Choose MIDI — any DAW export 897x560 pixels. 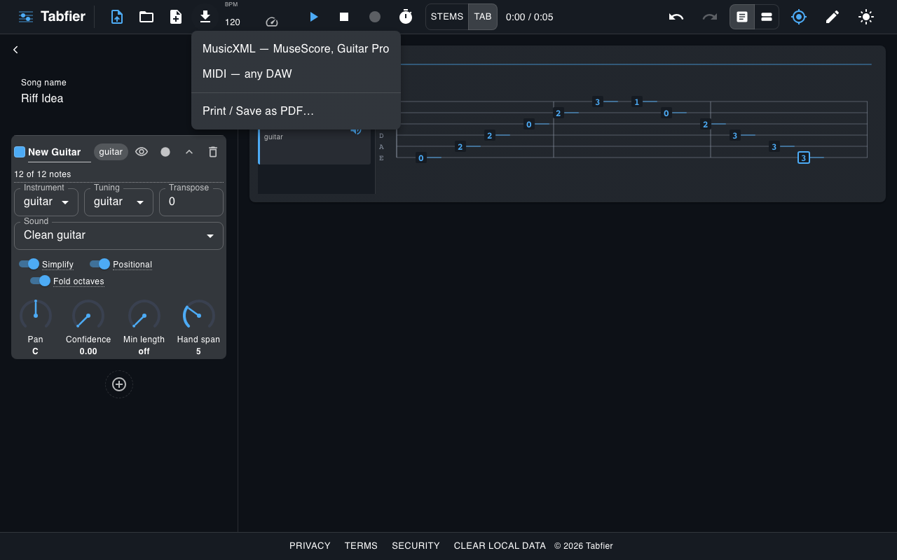tap(296, 73)
